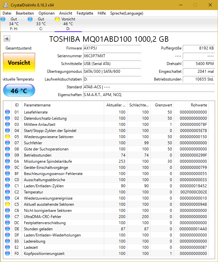Click the Schlechte... column header

click(x=139, y=105)
